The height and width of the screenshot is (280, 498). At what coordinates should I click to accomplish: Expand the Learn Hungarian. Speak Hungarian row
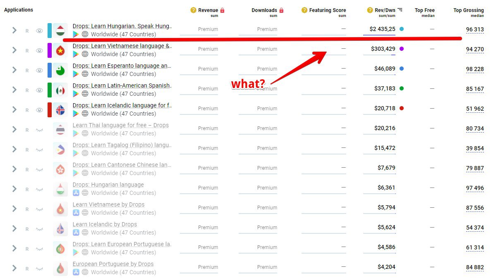pyautogui.click(x=14, y=30)
